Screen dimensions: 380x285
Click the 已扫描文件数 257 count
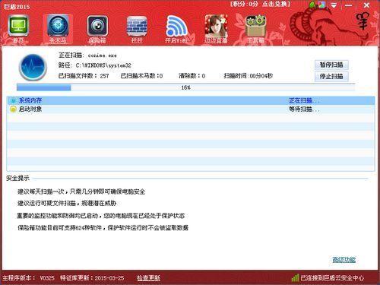[84, 76]
